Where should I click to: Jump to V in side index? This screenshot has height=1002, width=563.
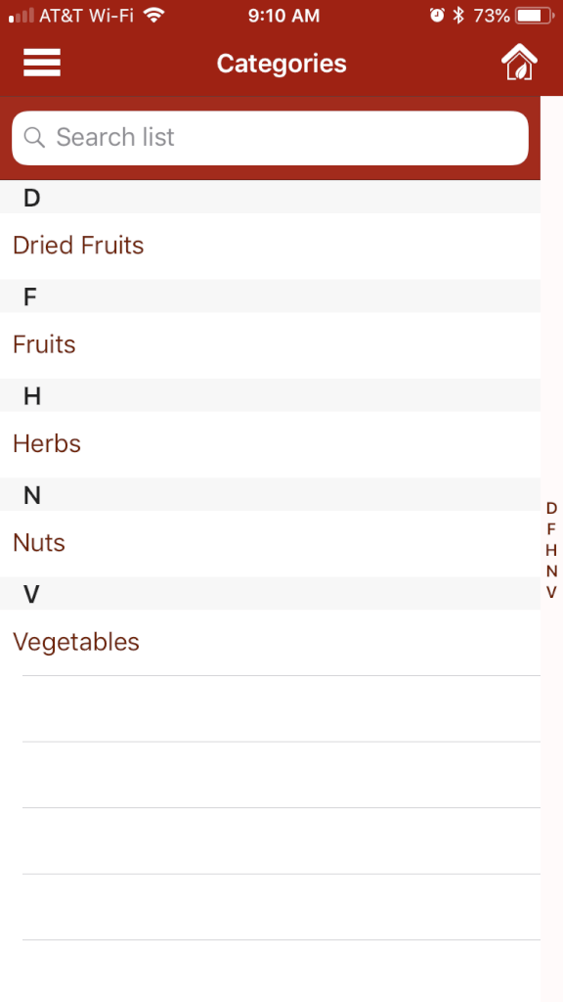(x=551, y=592)
